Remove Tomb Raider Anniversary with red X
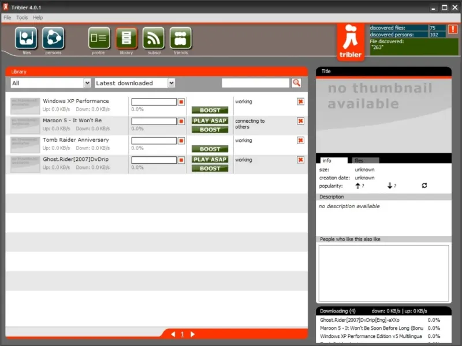This screenshot has height=346, width=462. coord(300,140)
